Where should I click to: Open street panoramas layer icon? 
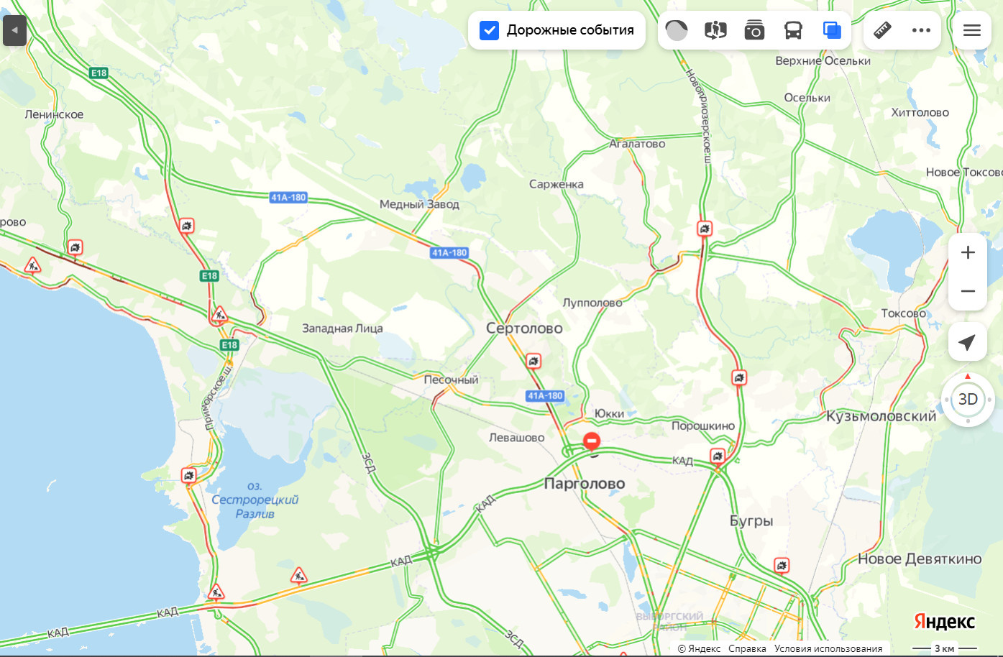click(x=715, y=30)
